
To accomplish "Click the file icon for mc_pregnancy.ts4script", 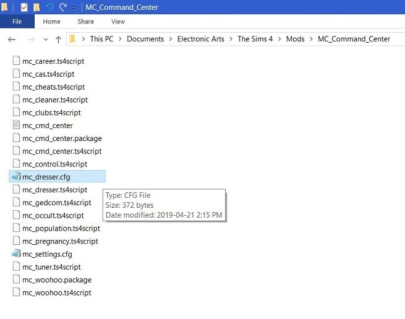I will (x=16, y=240).
